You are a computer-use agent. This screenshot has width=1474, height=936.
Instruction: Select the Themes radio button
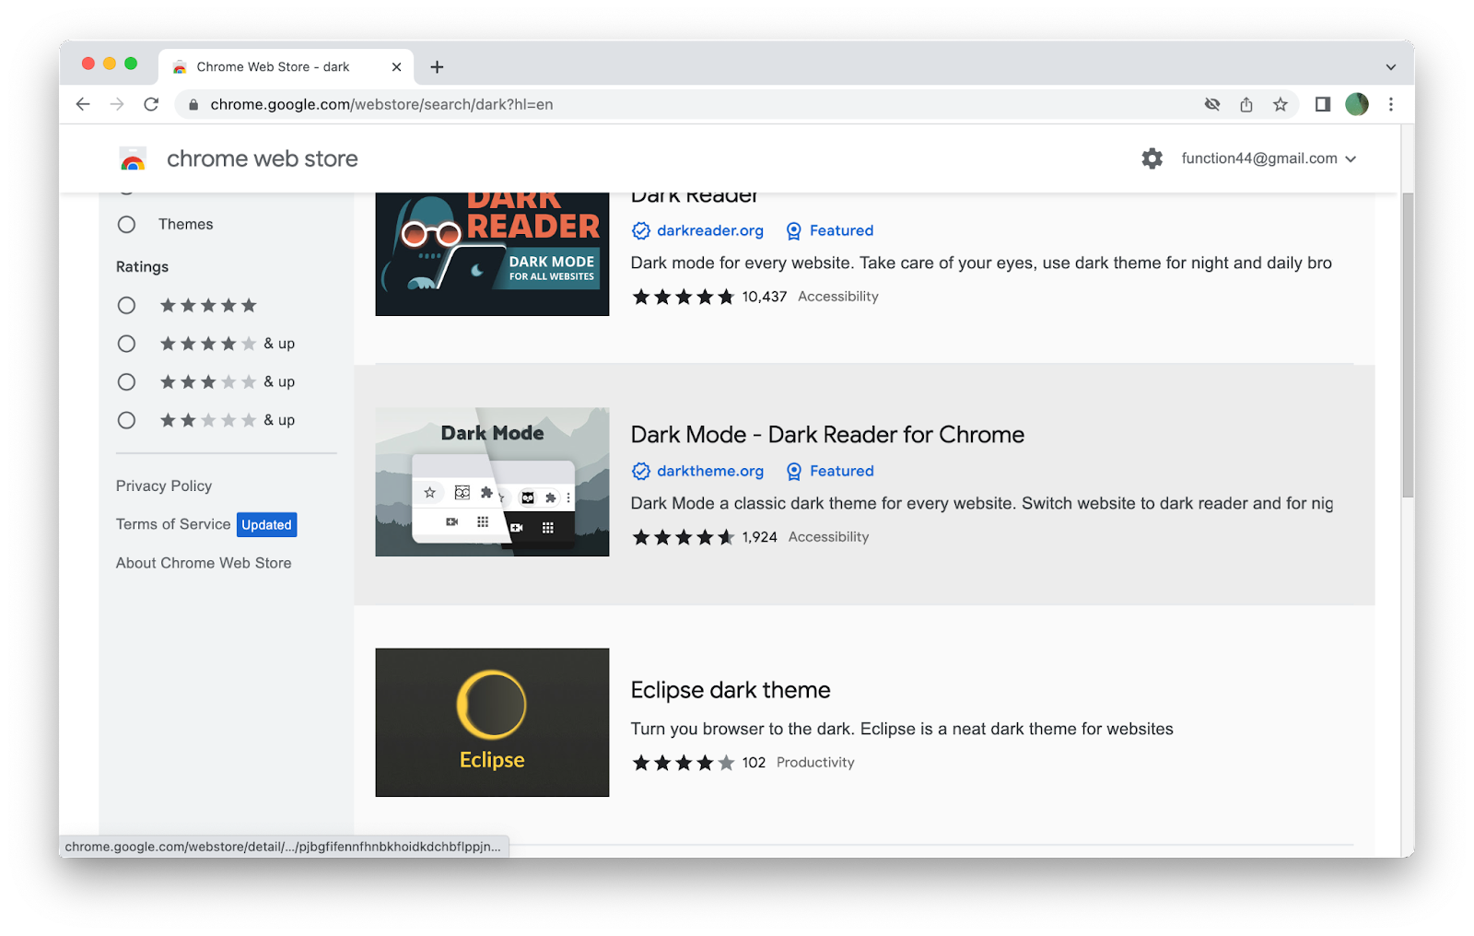(126, 224)
